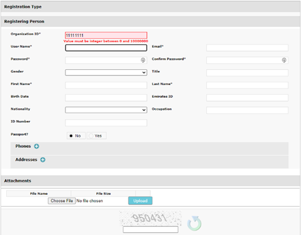This screenshot has height=235, width=301.
Task: Click the Emirates ID input field
Action: coord(247,98)
